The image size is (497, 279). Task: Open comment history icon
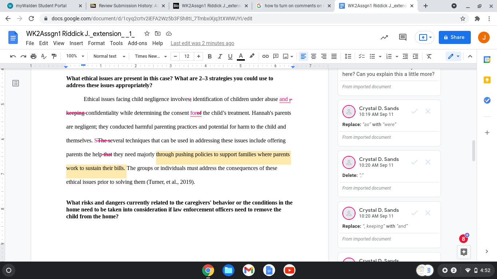pos(403,37)
